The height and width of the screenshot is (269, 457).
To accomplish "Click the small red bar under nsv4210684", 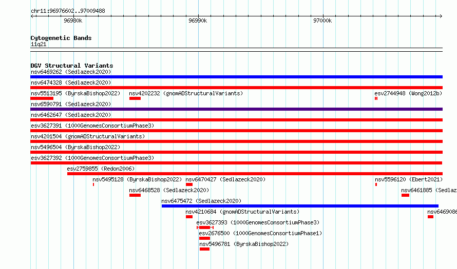I will tap(189, 217).
